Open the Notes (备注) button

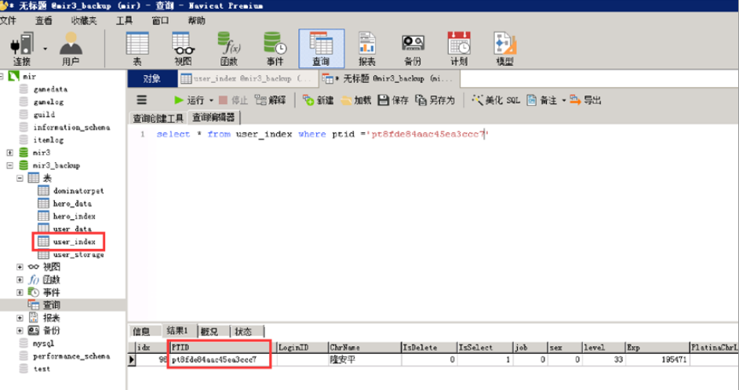pos(541,100)
